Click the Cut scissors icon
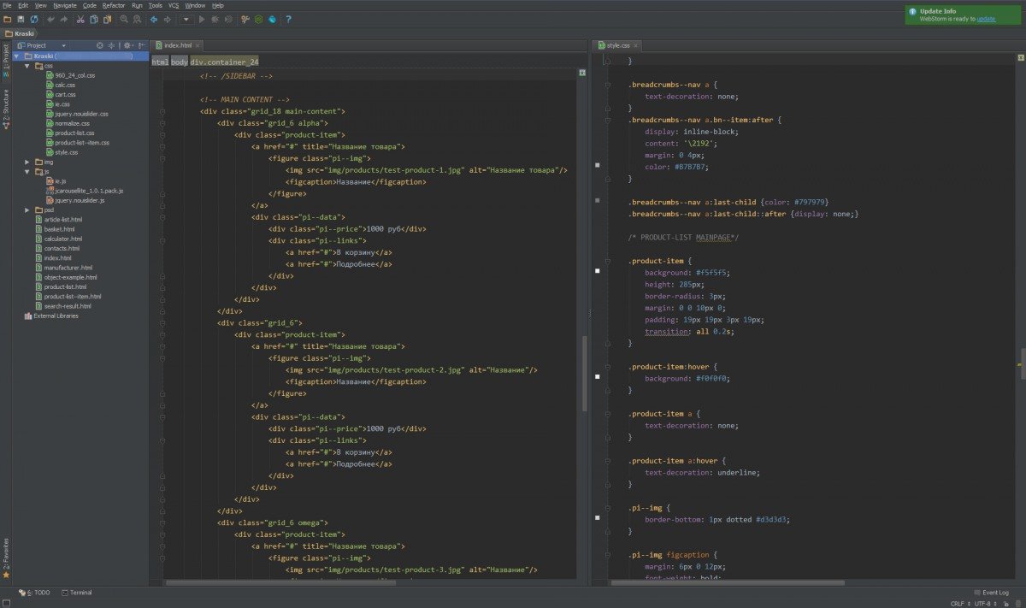Image resolution: width=1026 pixels, height=608 pixels. click(80, 19)
